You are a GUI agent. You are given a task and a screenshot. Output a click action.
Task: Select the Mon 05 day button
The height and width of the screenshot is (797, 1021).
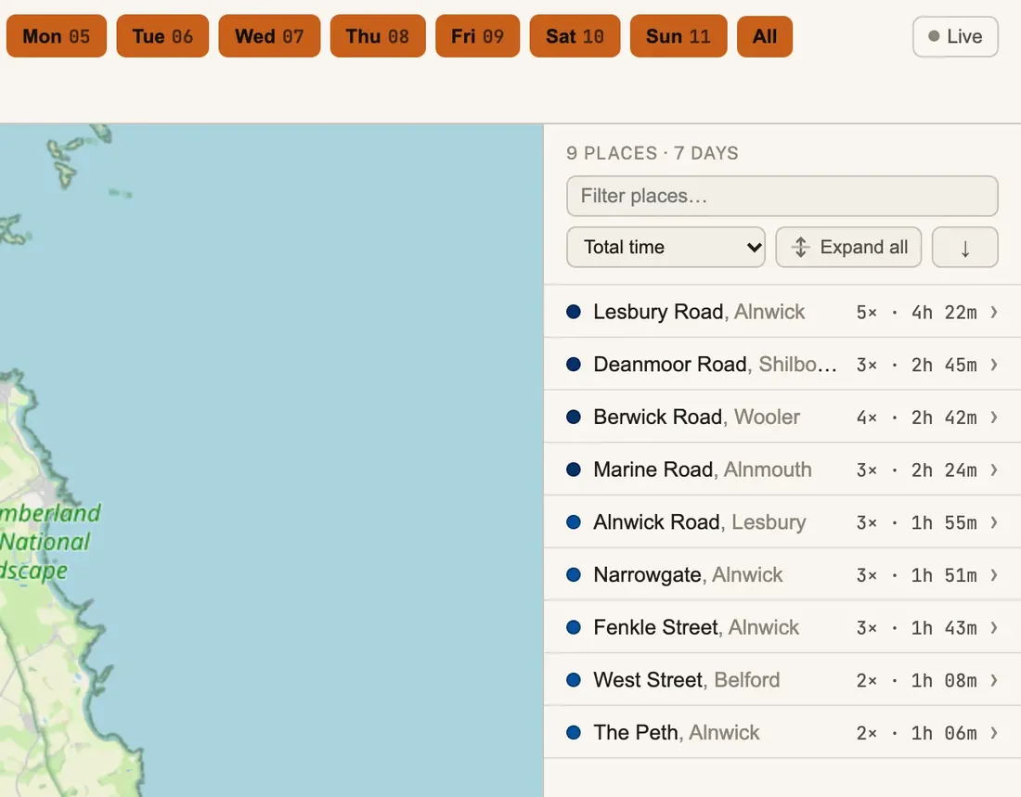coord(57,36)
